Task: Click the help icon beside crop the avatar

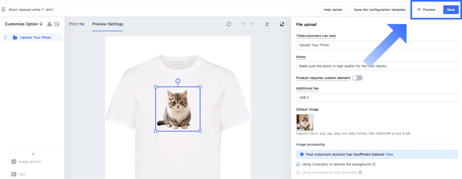Action: 360,173
